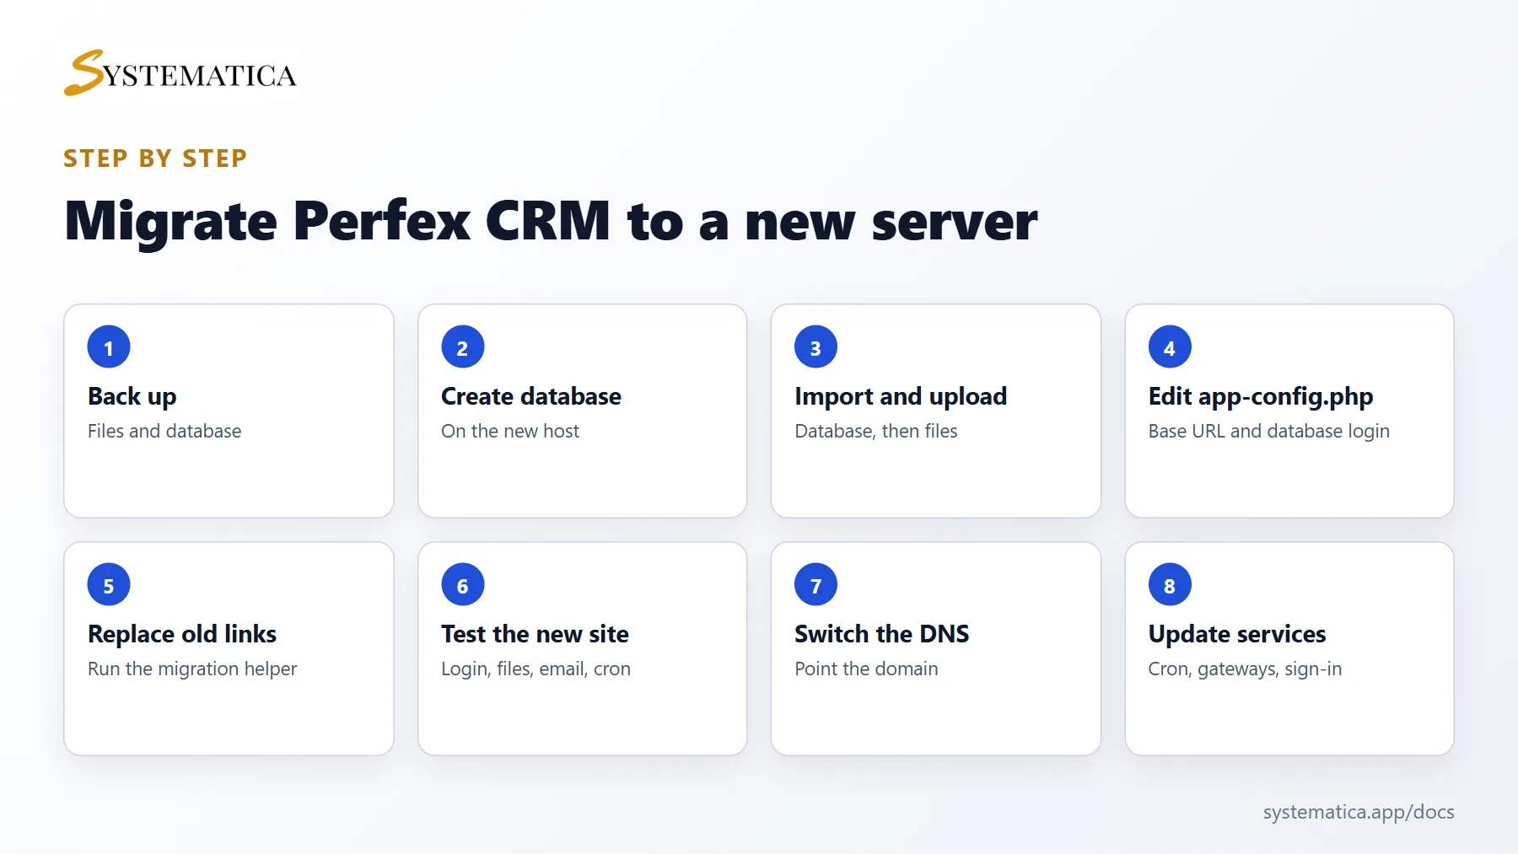The height and width of the screenshot is (854, 1518).
Task: Select the "Replace old links" card title
Action: pyautogui.click(x=182, y=634)
